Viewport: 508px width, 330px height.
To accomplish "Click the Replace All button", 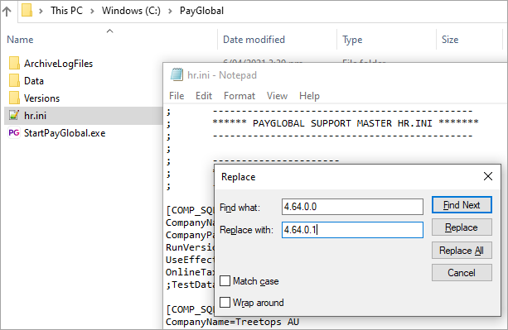I will pyautogui.click(x=462, y=250).
